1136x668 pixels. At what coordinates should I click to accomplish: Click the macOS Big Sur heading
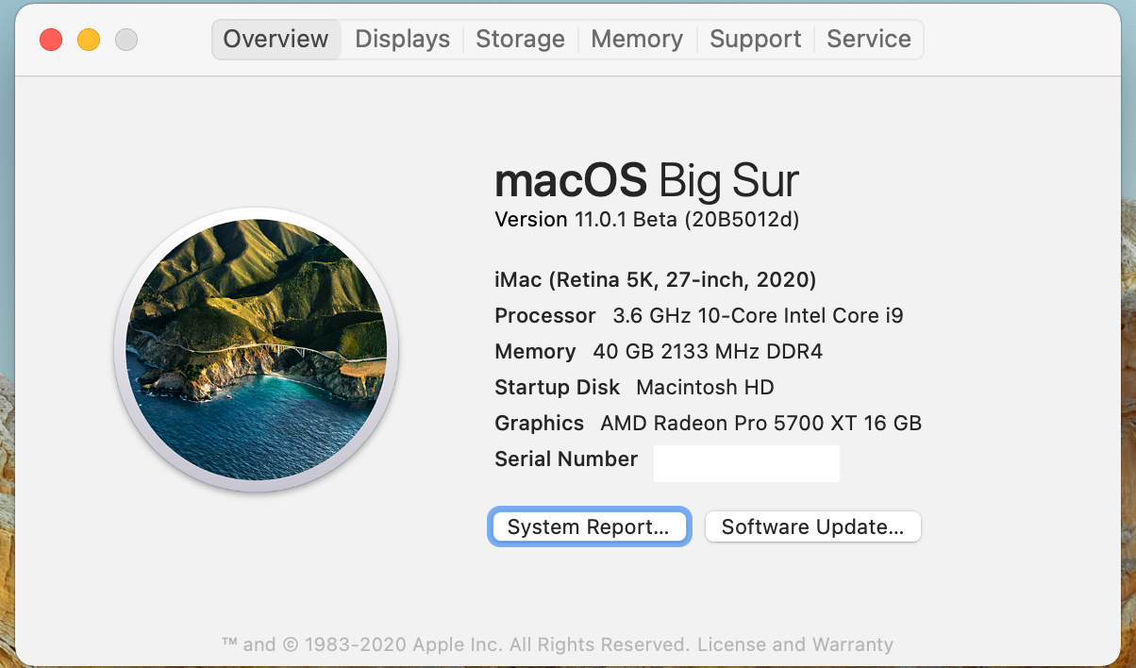pyautogui.click(x=646, y=179)
